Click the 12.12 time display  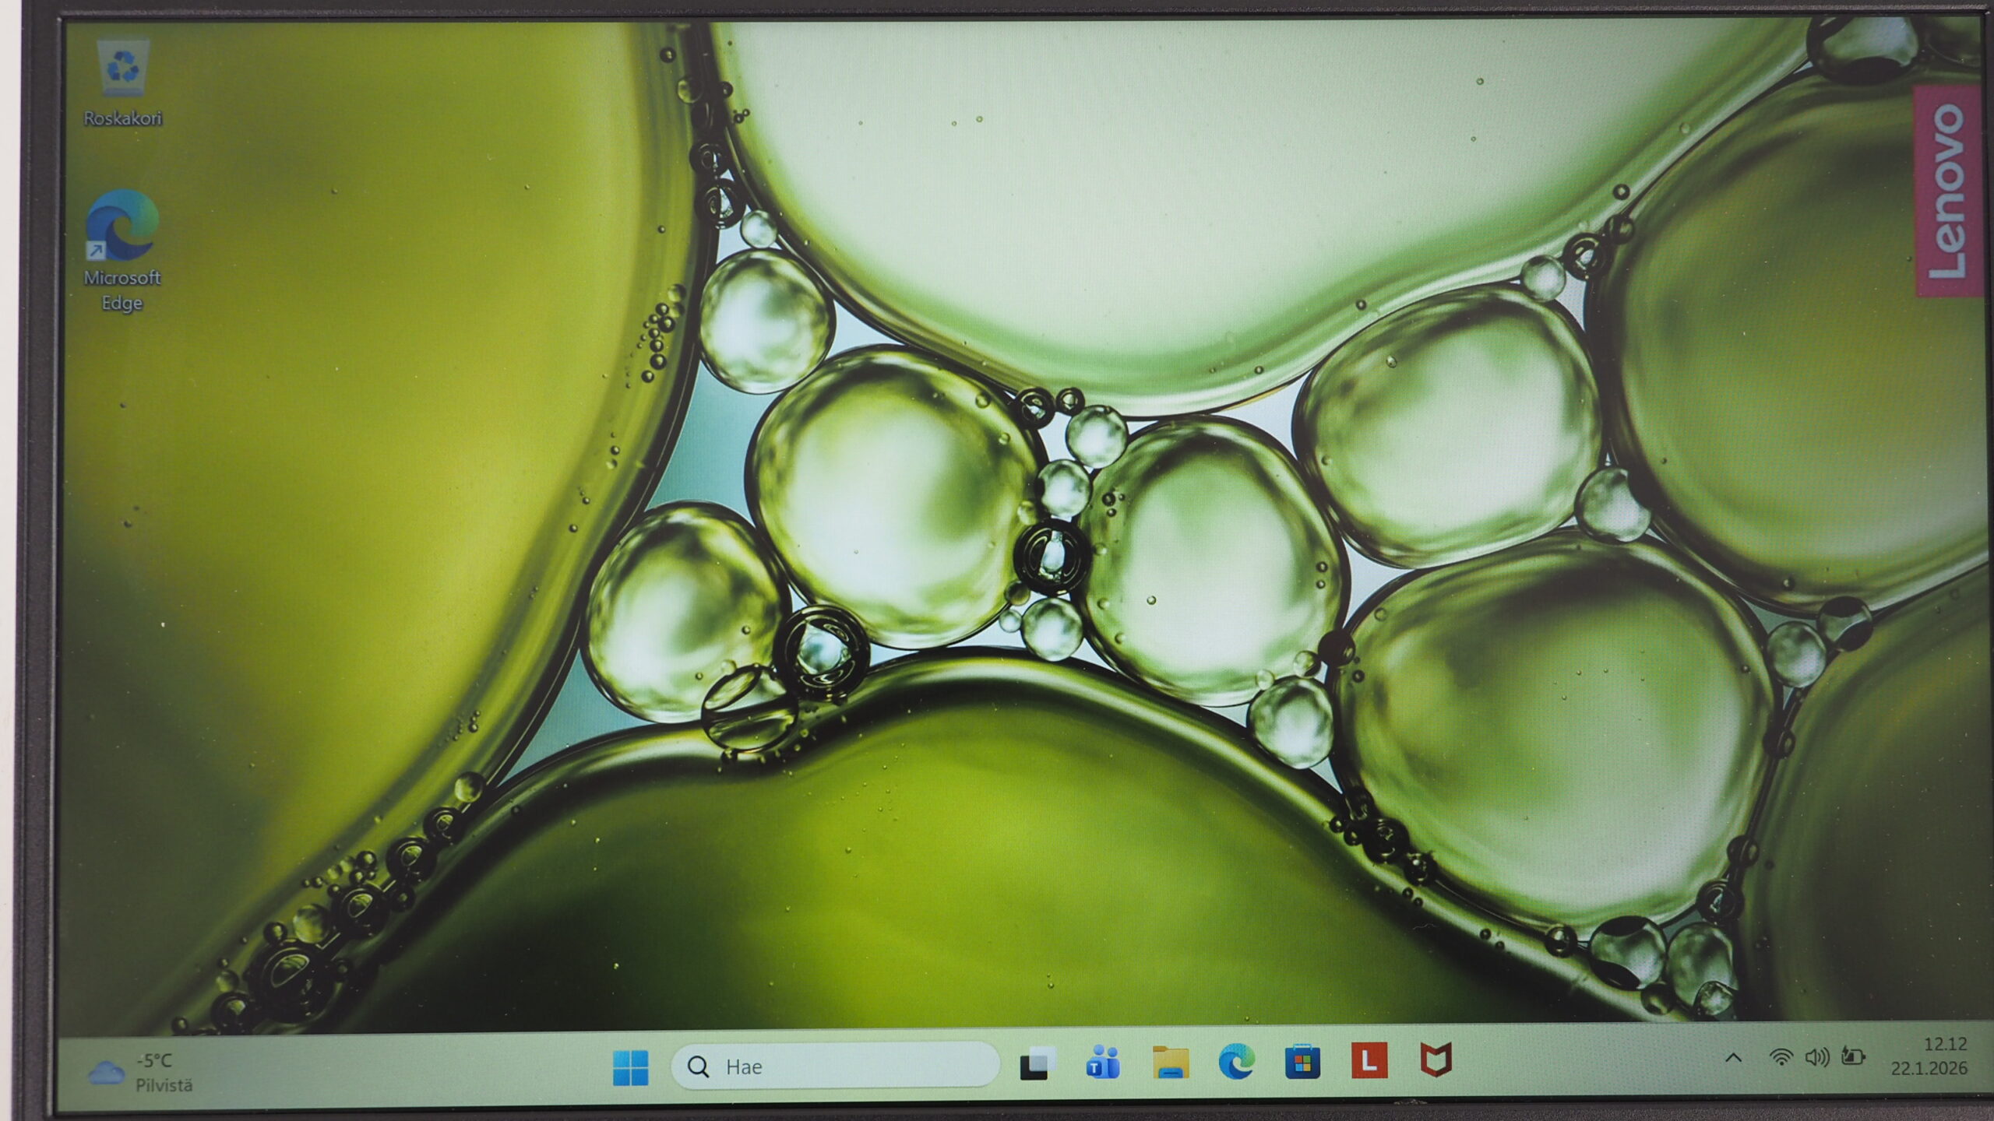click(1945, 1045)
